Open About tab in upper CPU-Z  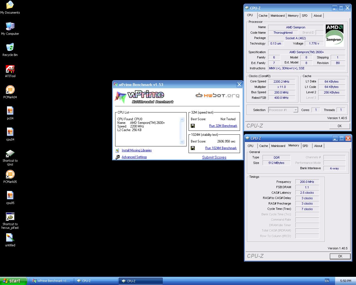(x=318, y=16)
